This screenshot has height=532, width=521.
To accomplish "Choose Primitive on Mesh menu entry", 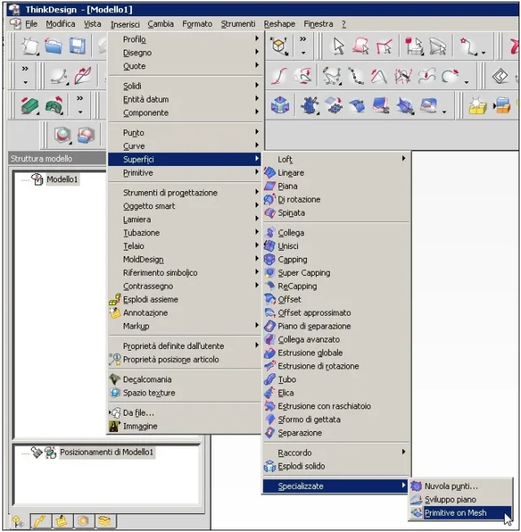I will point(460,512).
